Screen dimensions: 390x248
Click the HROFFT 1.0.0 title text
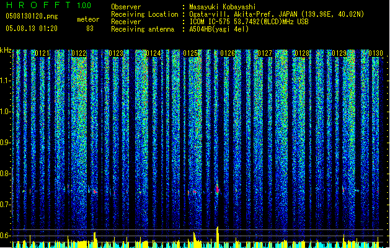tap(48, 5)
